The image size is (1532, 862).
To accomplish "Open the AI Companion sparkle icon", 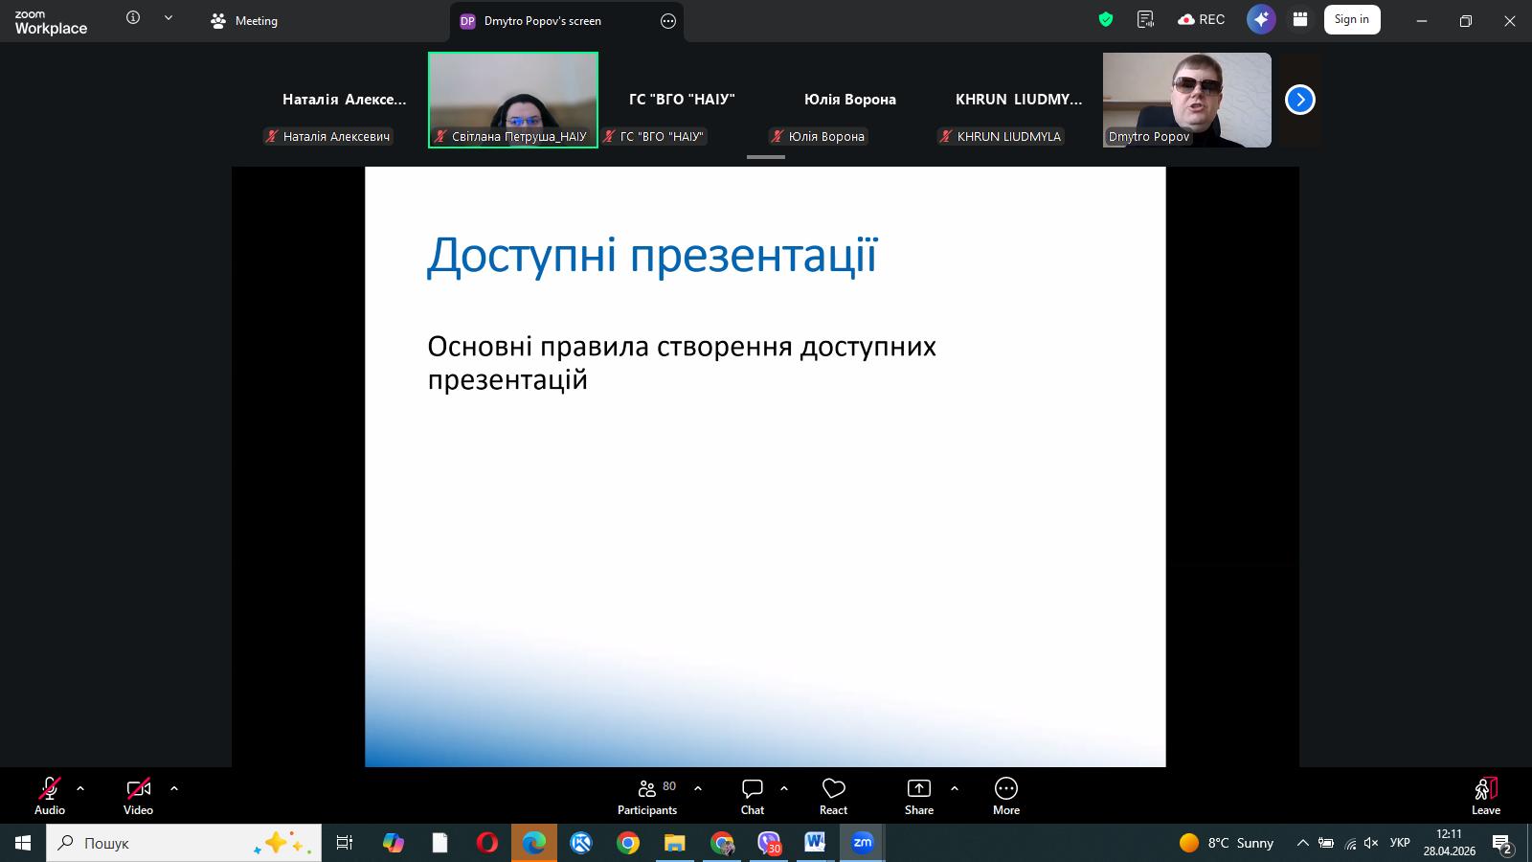I will (1261, 19).
